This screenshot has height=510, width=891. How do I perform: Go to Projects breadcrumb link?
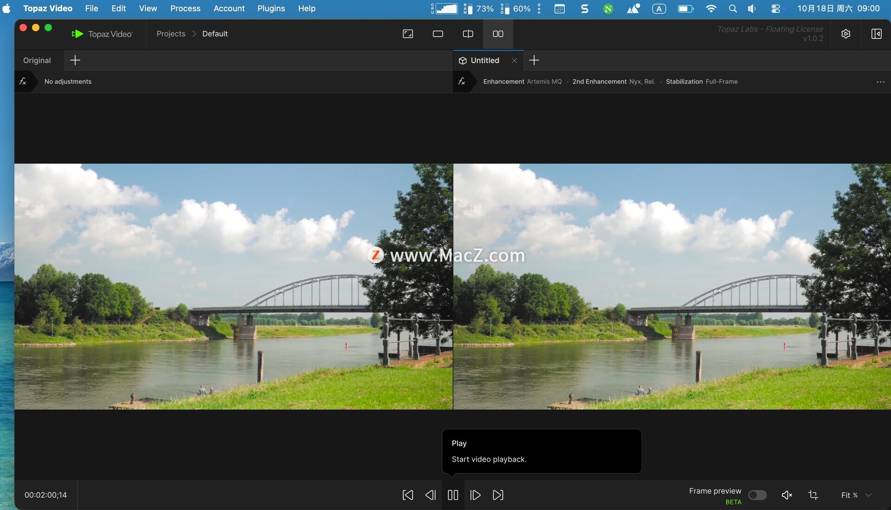pos(171,34)
